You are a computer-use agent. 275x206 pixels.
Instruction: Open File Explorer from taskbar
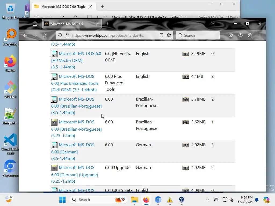click(135, 200)
